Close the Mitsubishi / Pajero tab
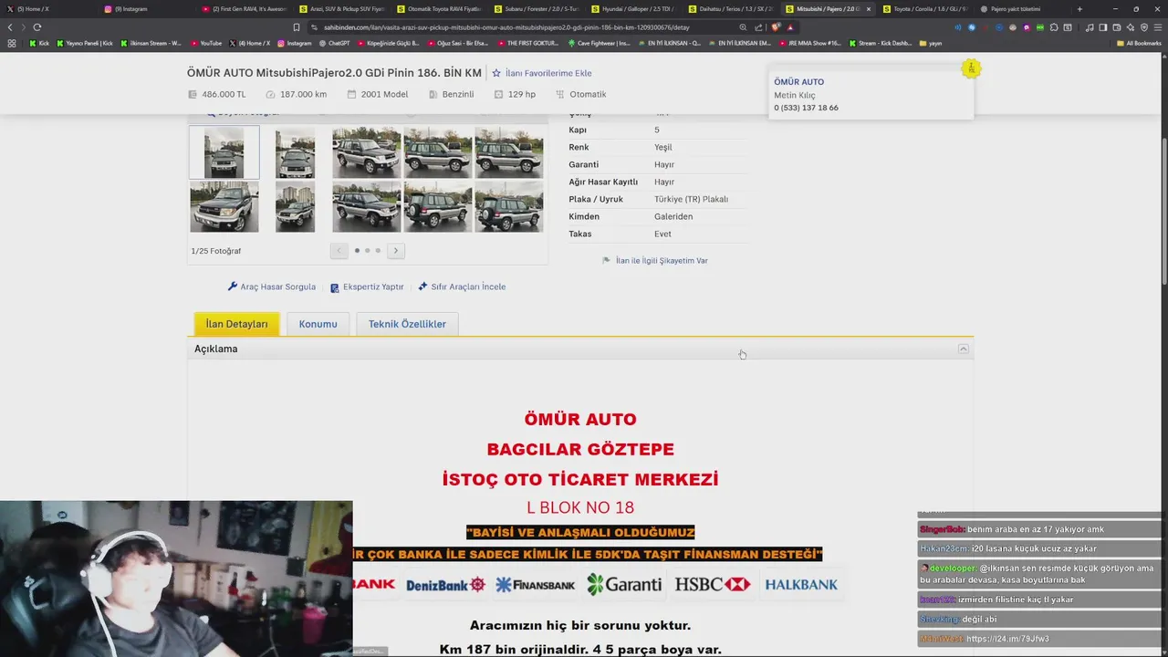Viewport: 1168px width, 657px height. click(868, 9)
